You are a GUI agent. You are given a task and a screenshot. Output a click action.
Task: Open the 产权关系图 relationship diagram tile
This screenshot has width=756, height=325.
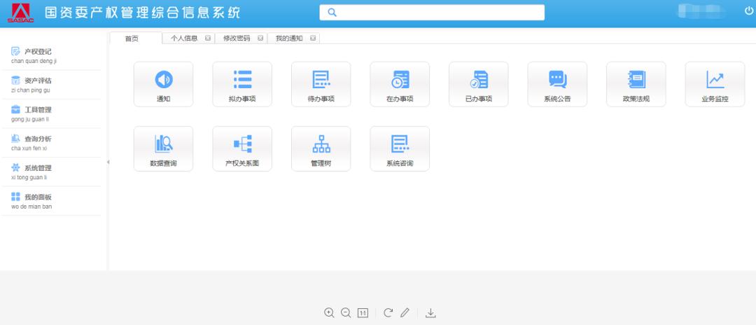[x=242, y=148]
